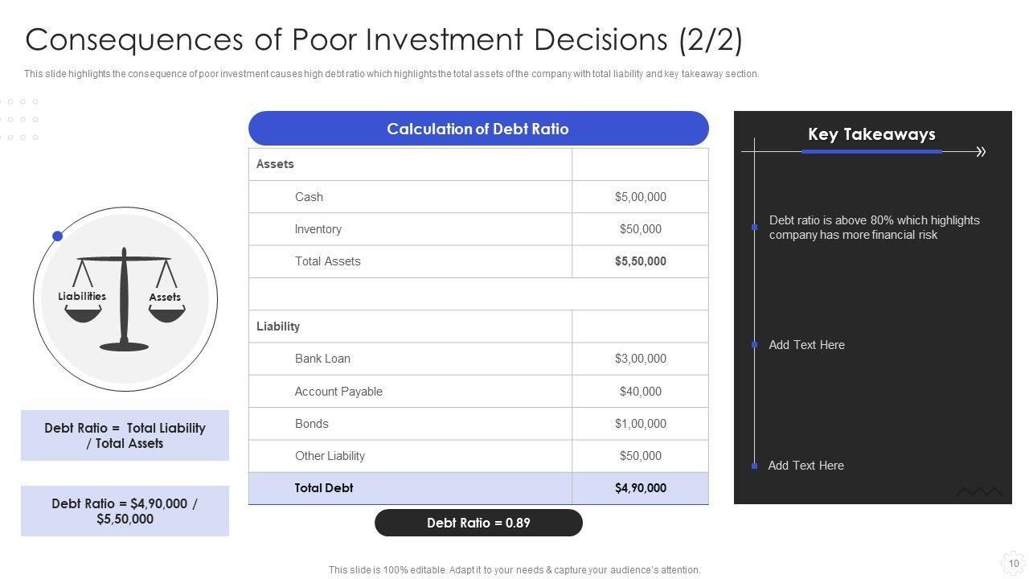This screenshot has height=579, width=1029.
Task: Click the zigzag decoration in dark panel
Action: (979, 491)
